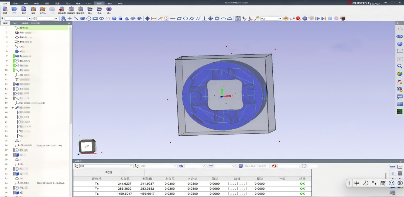Select the Position tolerance crosshair icon
The image size is (404, 197).
[x=147, y=18]
